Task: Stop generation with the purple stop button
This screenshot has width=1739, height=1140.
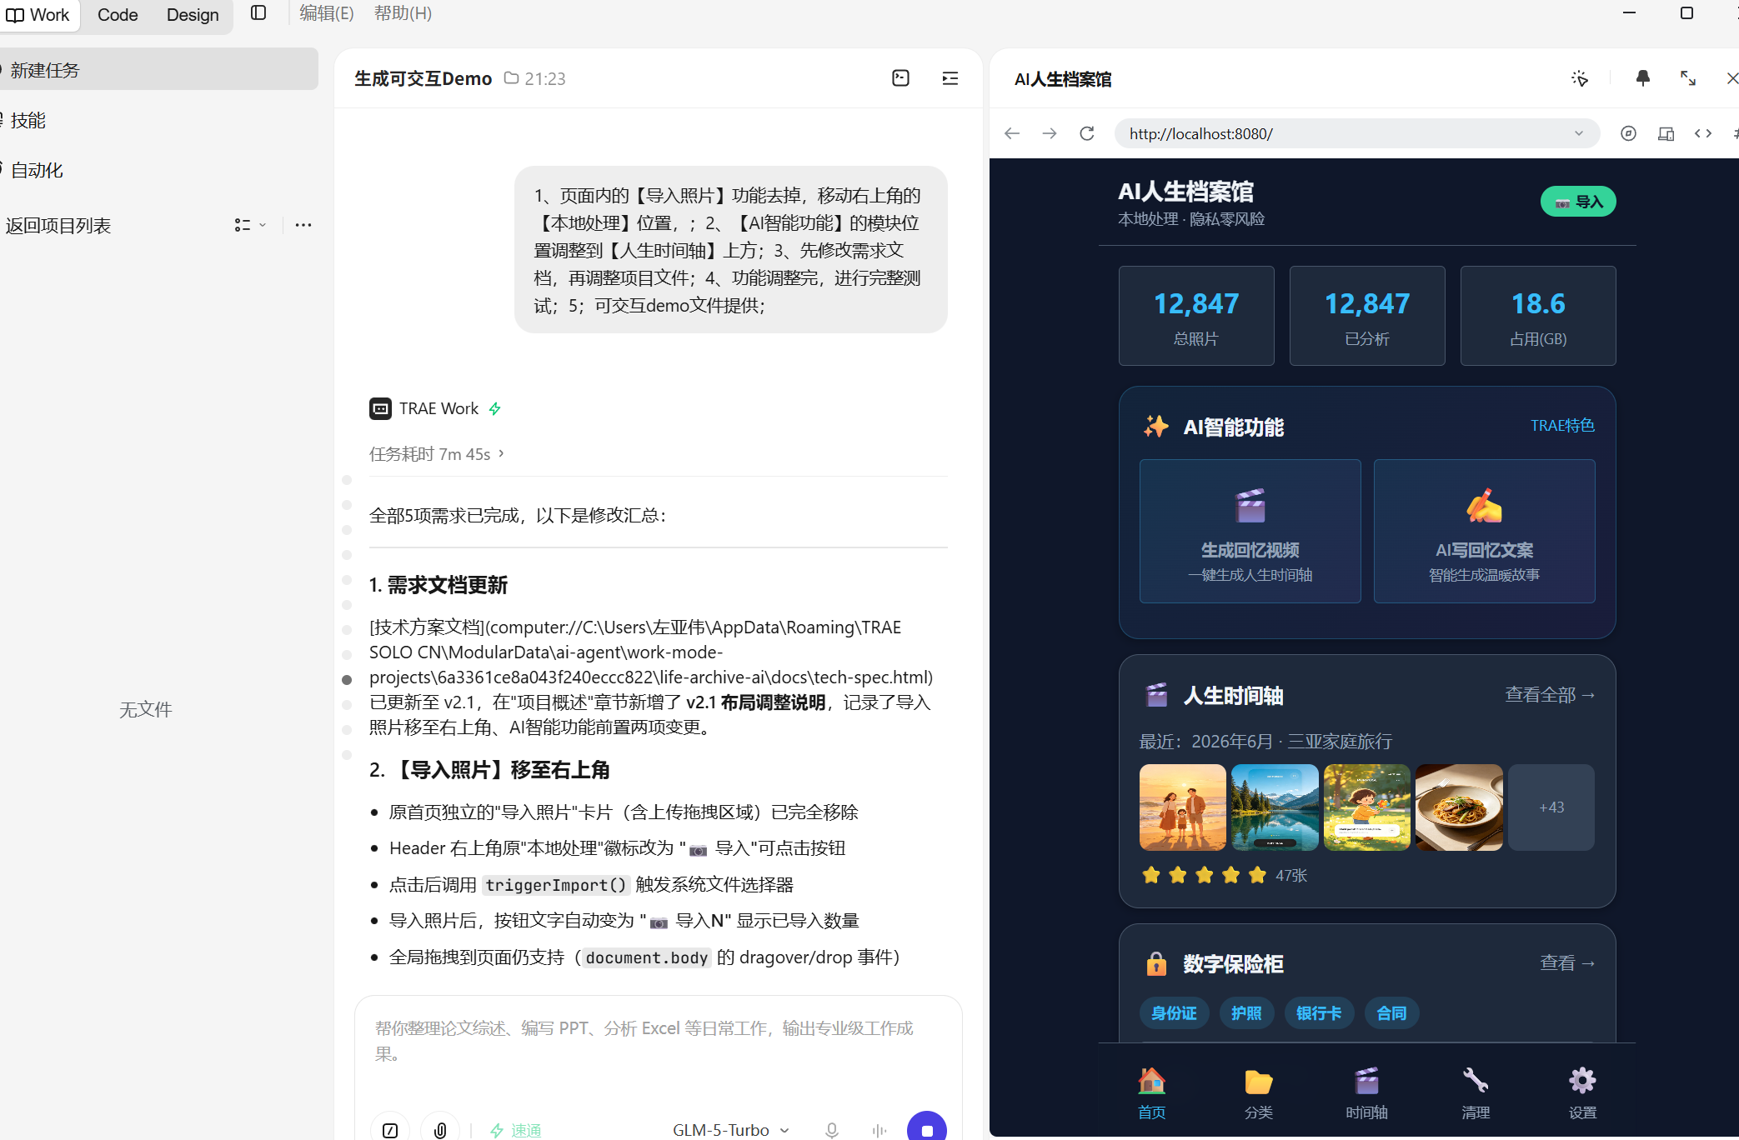Action: [x=927, y=1129]
